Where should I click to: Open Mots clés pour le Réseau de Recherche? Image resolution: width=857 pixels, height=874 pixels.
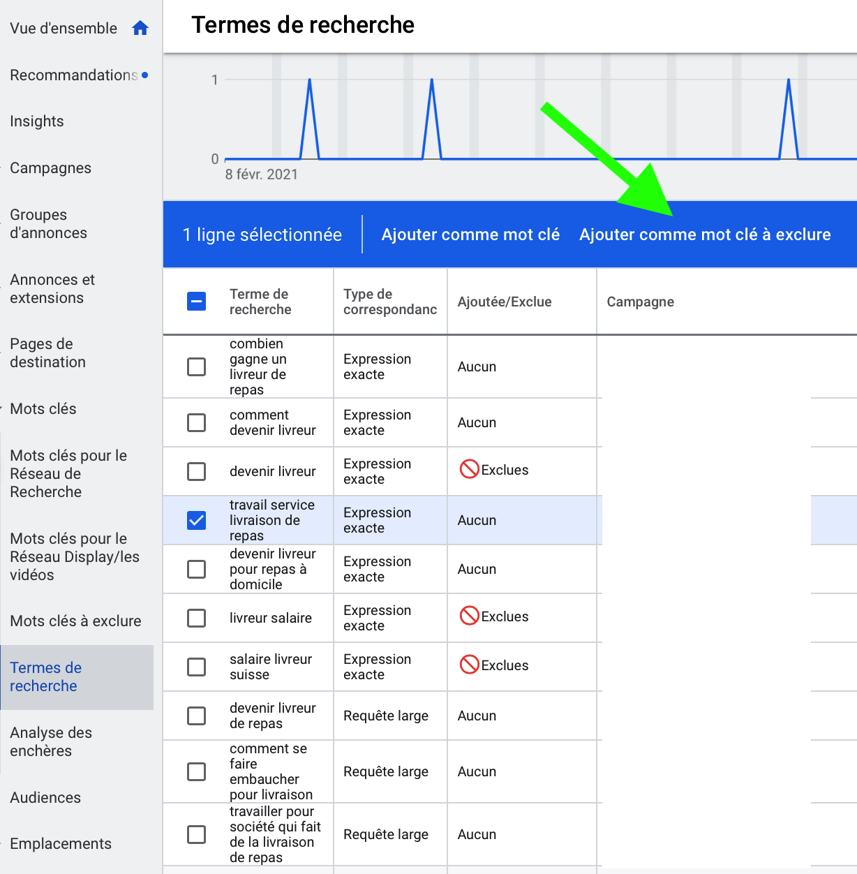68,473
